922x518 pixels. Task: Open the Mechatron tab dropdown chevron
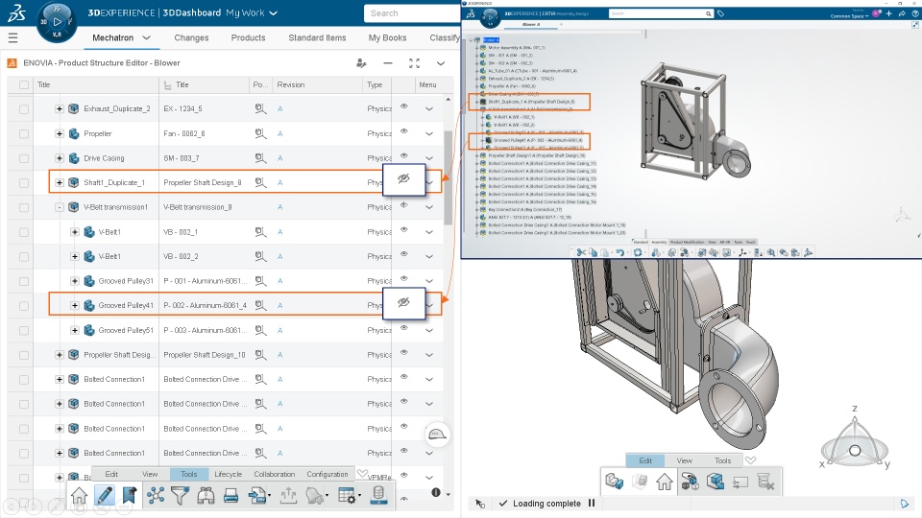click(146, 37)
